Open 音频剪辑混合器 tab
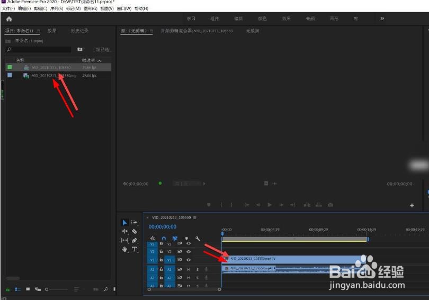The image size is (429, 300). [x=196, y=31]
